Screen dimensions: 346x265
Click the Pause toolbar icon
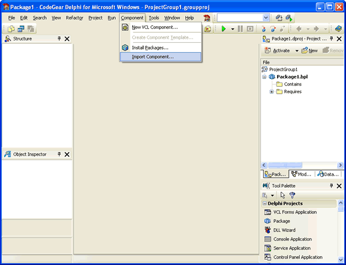240,29
